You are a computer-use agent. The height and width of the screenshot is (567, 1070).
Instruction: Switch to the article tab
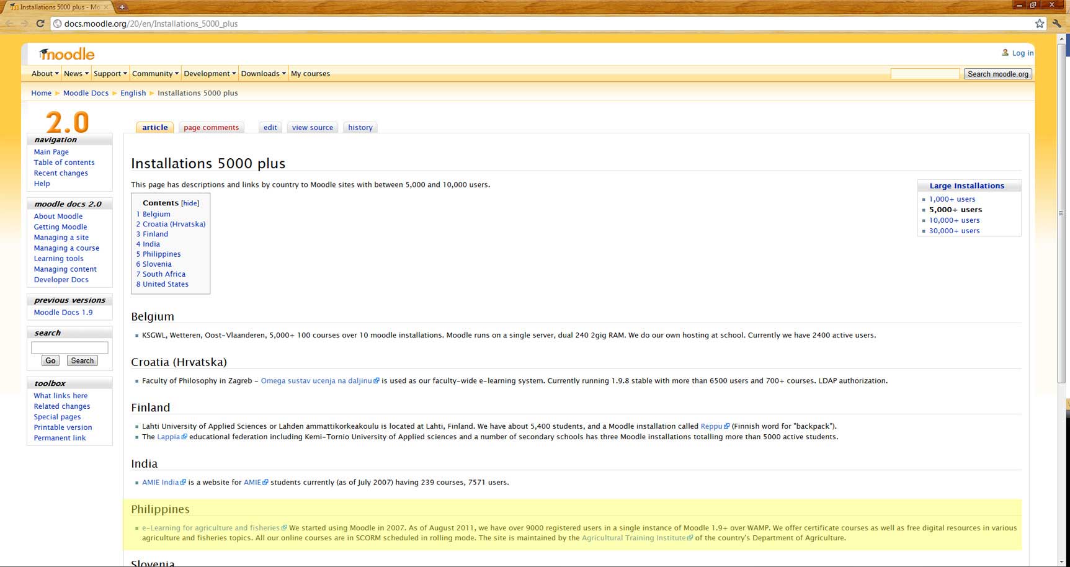coord(155,127)
